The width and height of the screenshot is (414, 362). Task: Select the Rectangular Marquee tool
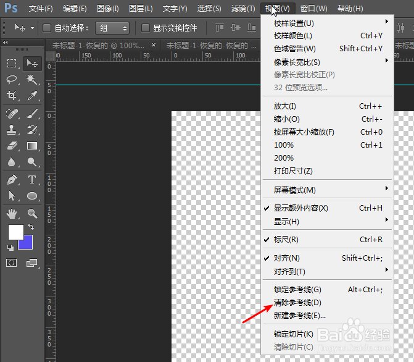click(12, 64)
